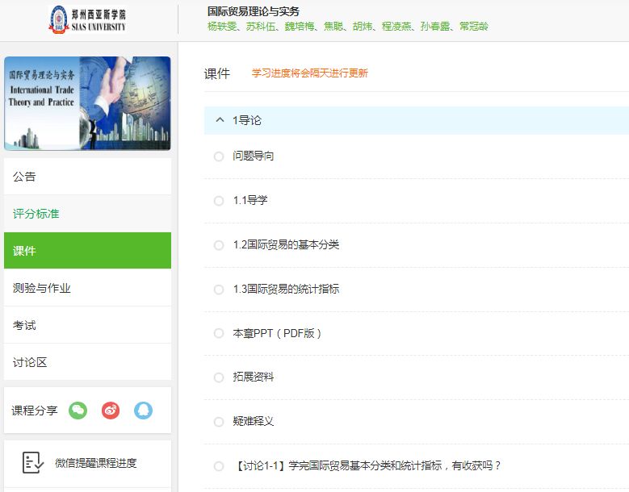
Task: Share course via Weibo icon
Action: tap(111, 411)
